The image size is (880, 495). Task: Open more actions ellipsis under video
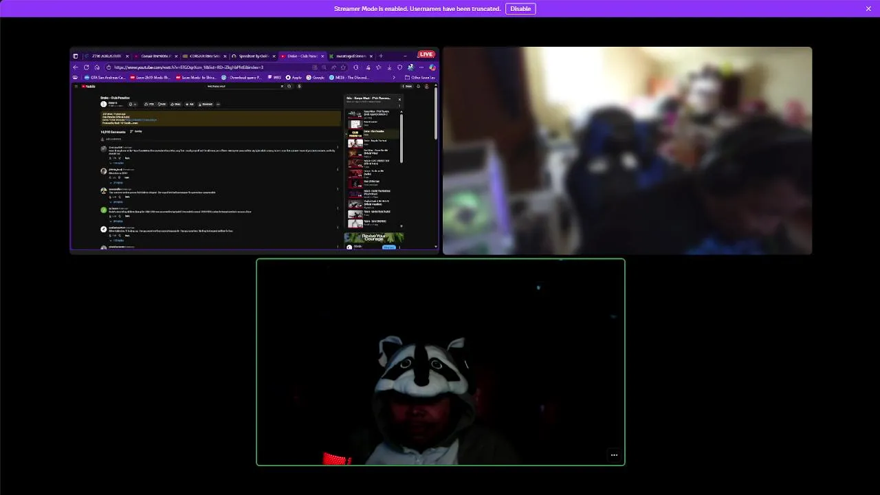click(218, 104)
